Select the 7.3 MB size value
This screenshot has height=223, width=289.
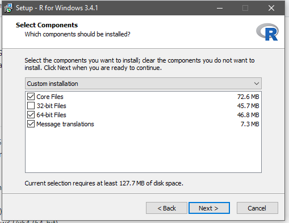250,124
